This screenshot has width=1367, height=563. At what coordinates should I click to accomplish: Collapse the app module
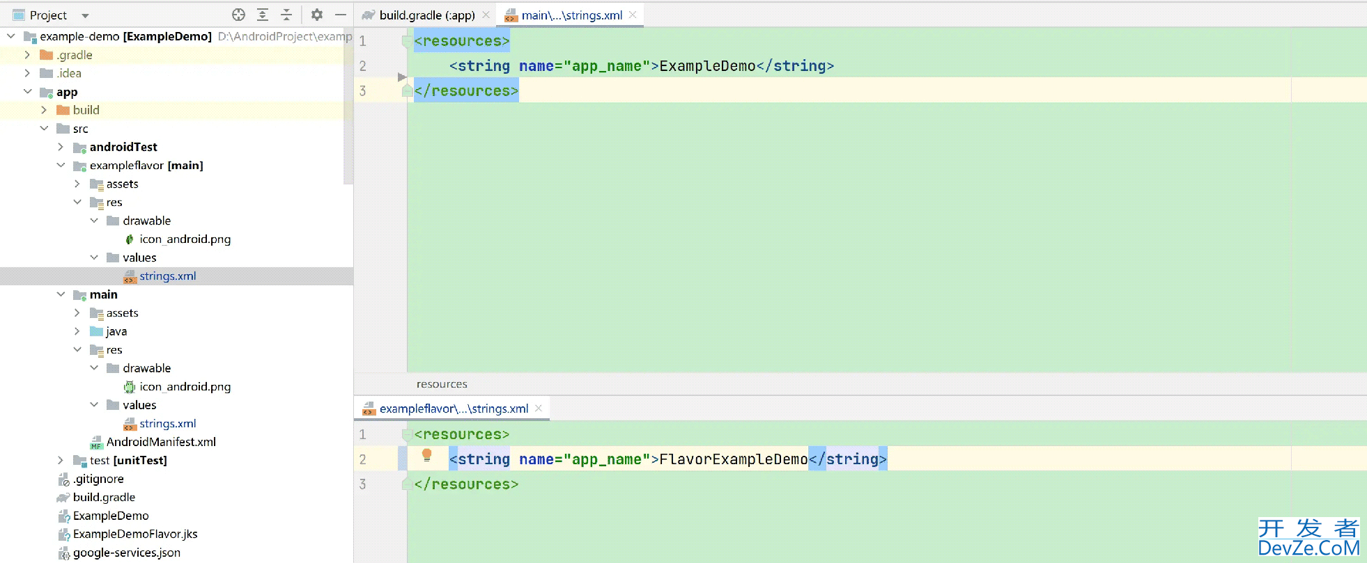(27, 92)
